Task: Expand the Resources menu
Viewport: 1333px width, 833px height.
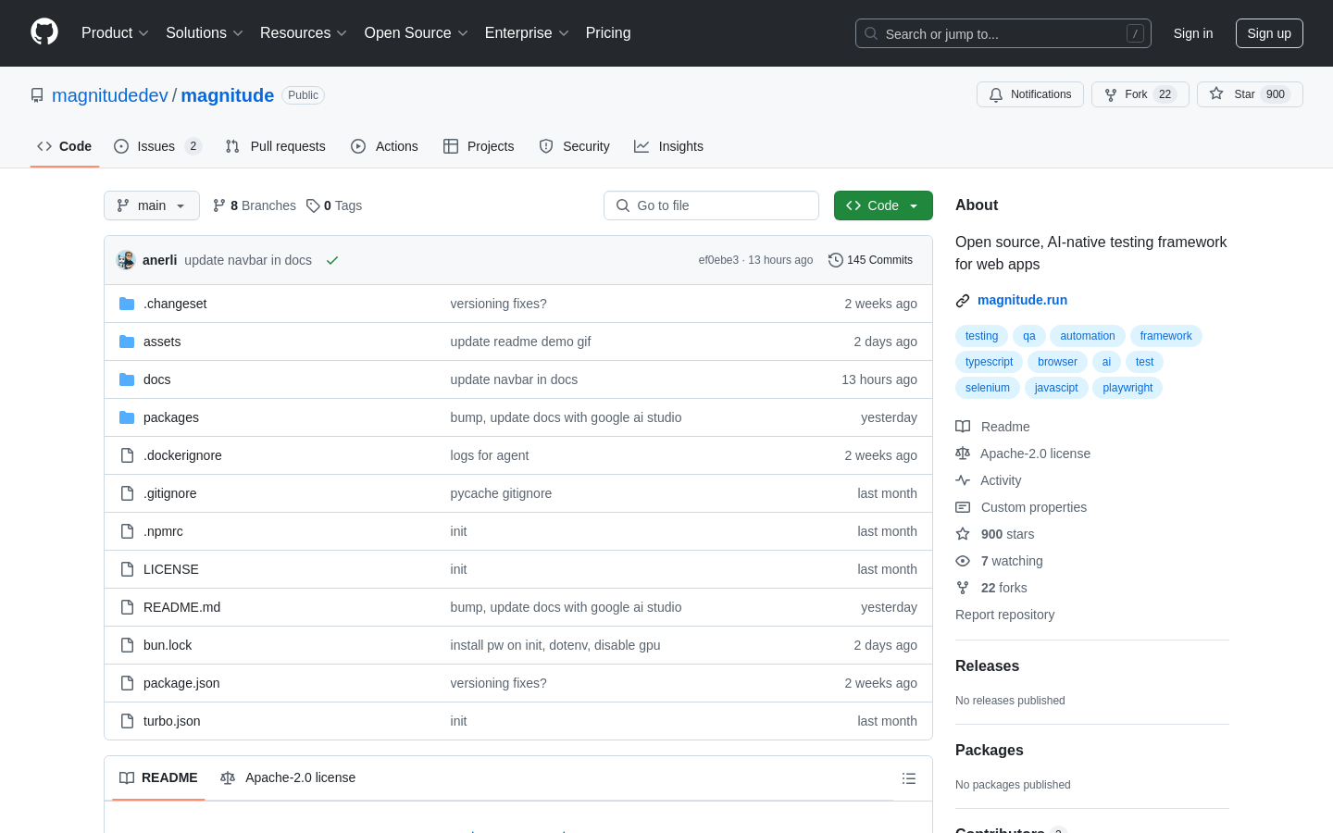Action: [304, 33]
